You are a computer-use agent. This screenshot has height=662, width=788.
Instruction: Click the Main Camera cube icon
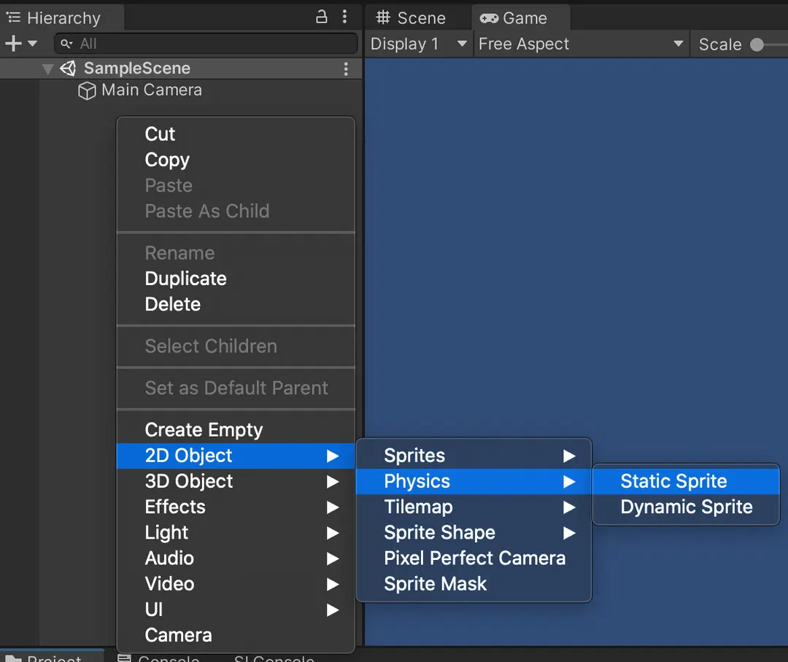coord(87,91)
